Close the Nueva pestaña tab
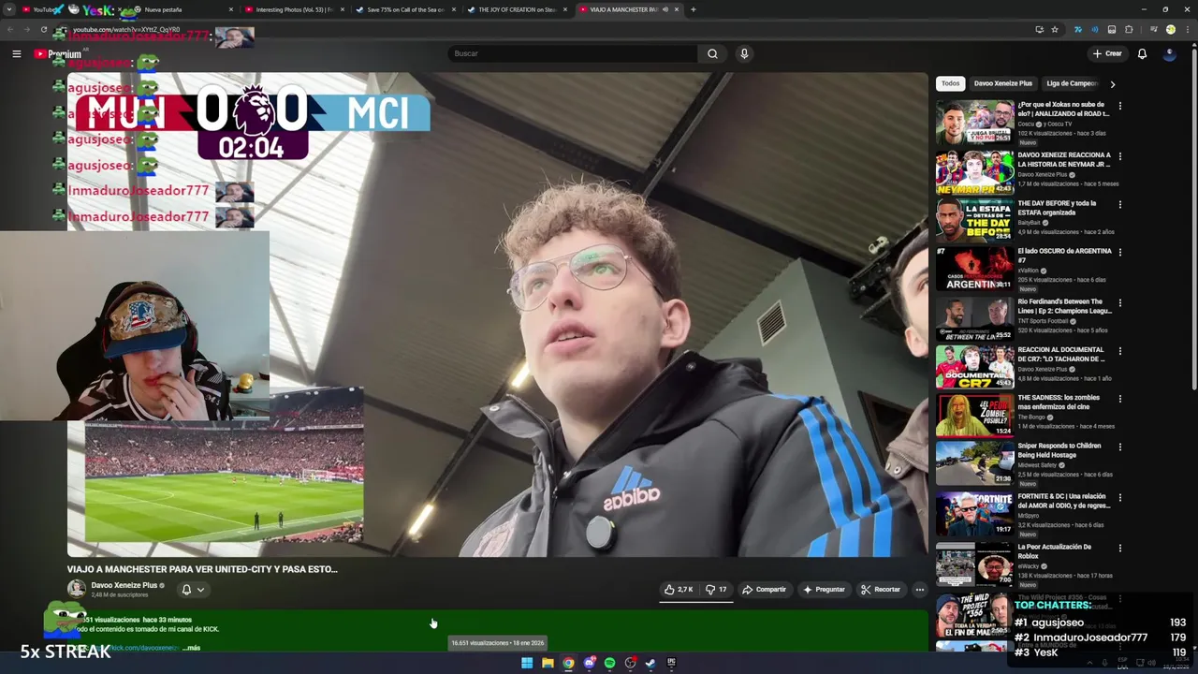 [231, 9]
